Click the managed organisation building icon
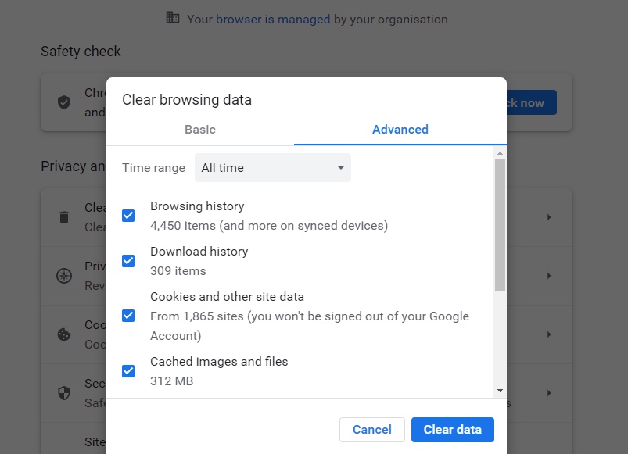Screen dimensions: 628x454 pyautogui.click(x=173, y=18)
